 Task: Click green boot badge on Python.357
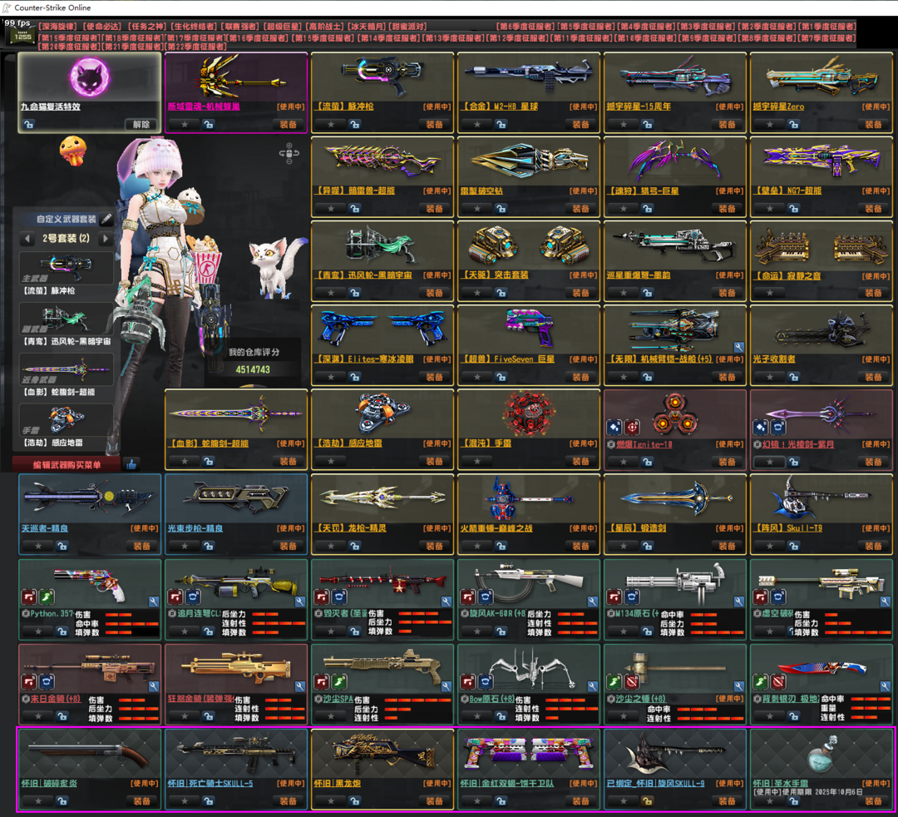pos(47,597)
